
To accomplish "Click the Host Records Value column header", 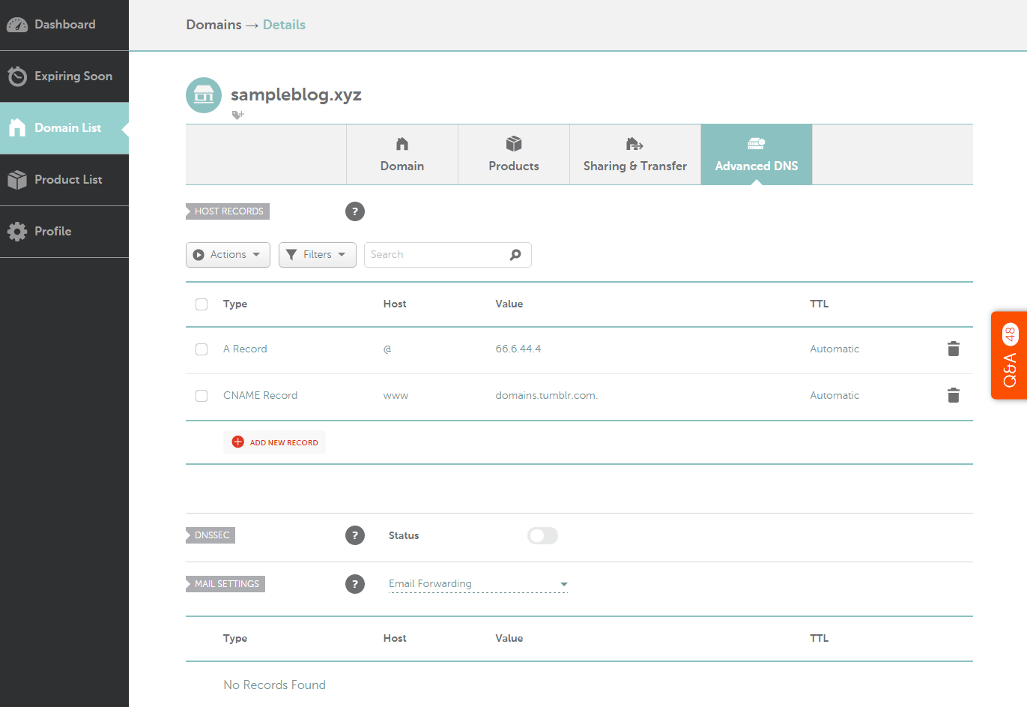I will 509,304.
